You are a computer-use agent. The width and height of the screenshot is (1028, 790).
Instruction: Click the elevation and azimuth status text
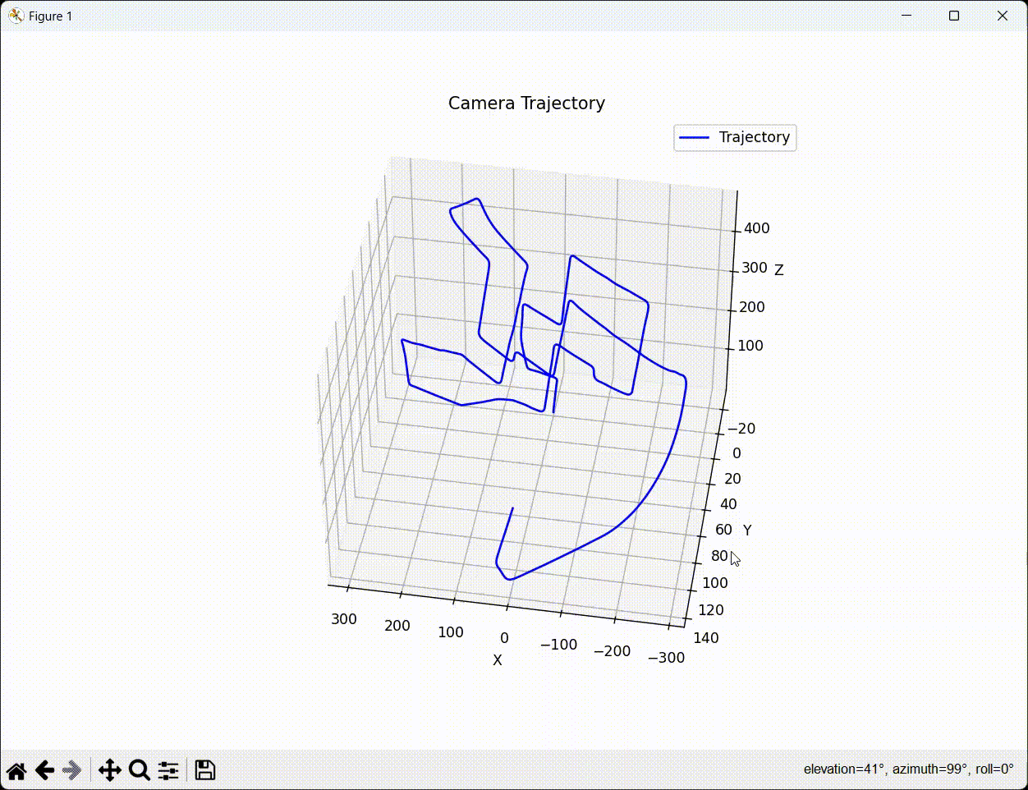tap(908, 769)
